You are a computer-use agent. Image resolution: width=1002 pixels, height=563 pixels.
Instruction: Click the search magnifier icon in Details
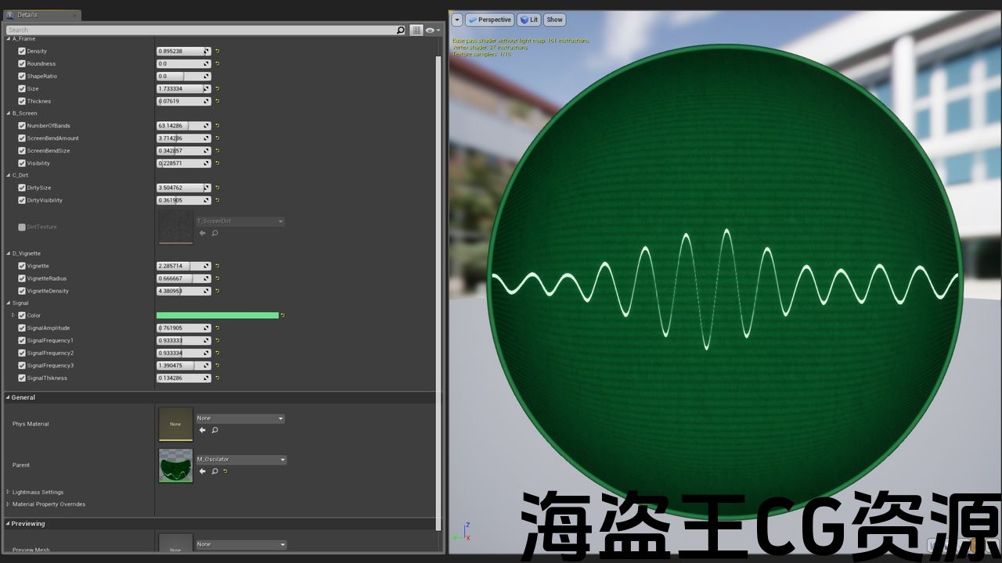pos(401,30)
